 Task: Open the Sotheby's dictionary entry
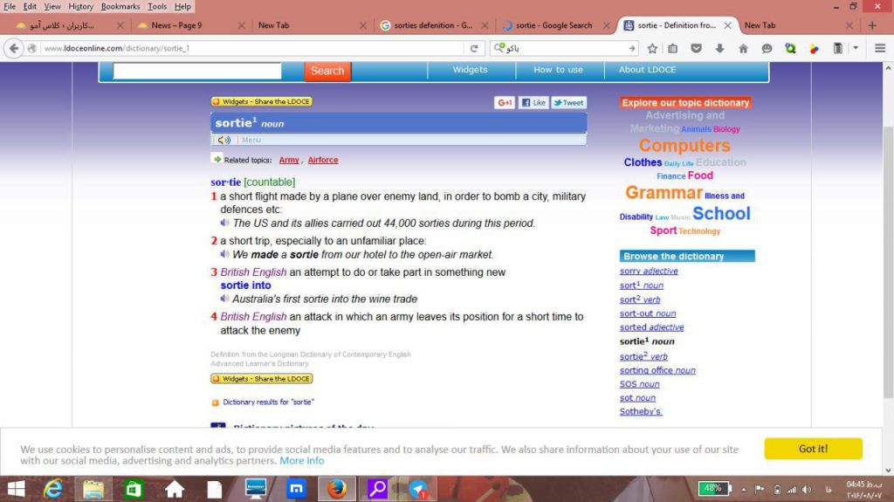640,411
